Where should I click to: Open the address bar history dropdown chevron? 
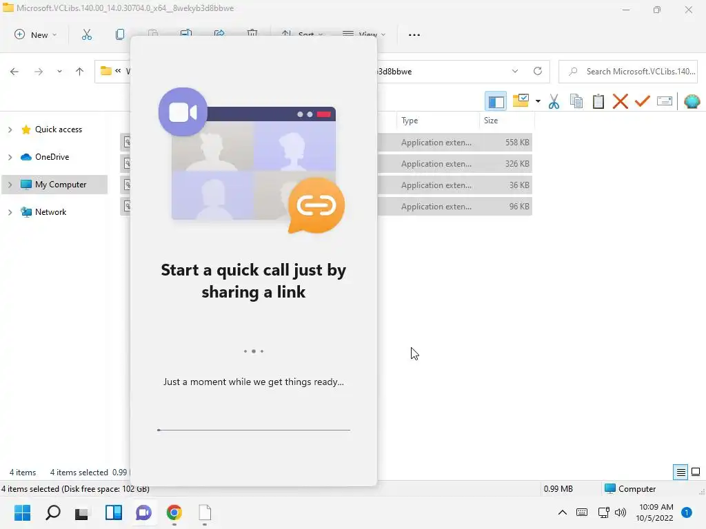pos(514,71)
